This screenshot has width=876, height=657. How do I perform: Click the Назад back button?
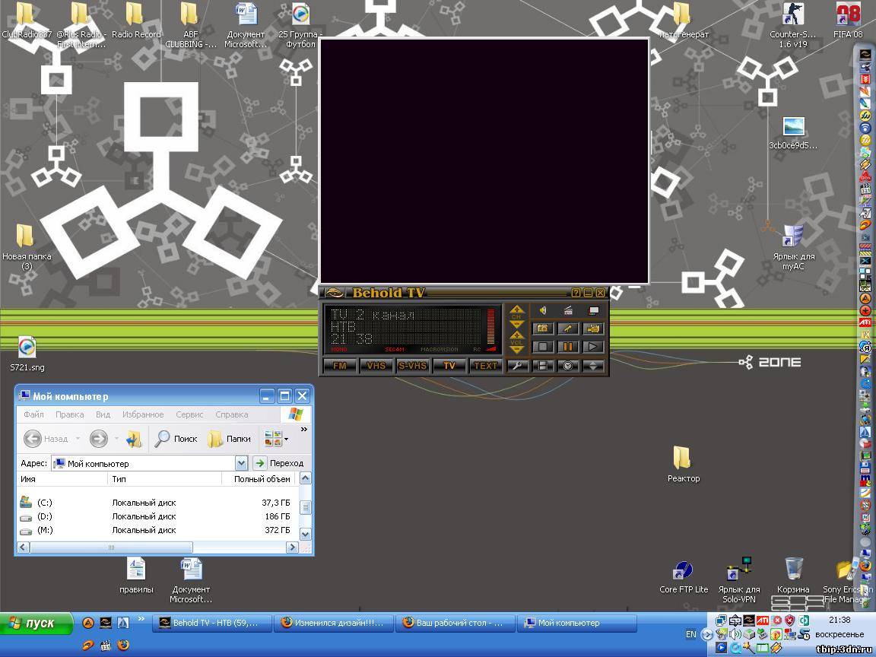(x=46, y=439)
